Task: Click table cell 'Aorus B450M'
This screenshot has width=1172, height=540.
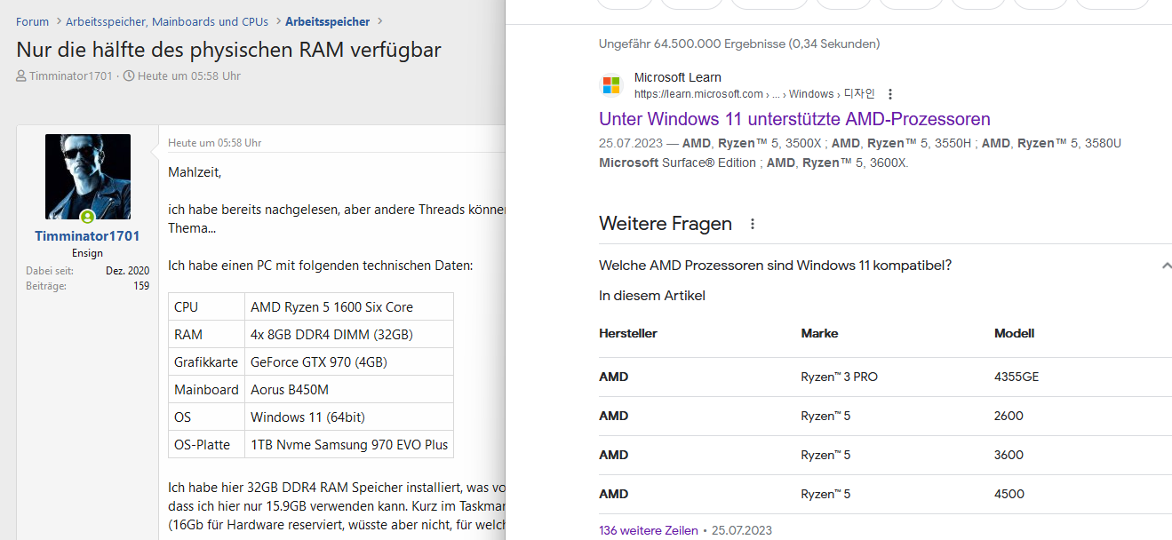Action: click(349, 389)
